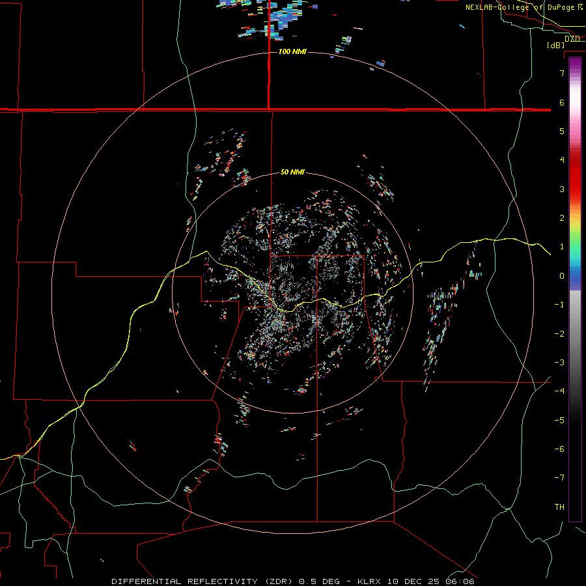The image size is (586, 586).
Task: Click the "5" value on color scale
Action: pos(562,131)
